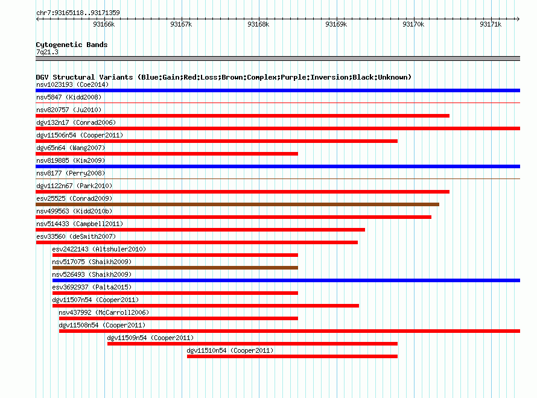Image resolution: width=537 pixels, height=398 pixels.
Task: Click the dgv11509n54 red loss bar
Action: click(252, 344)
